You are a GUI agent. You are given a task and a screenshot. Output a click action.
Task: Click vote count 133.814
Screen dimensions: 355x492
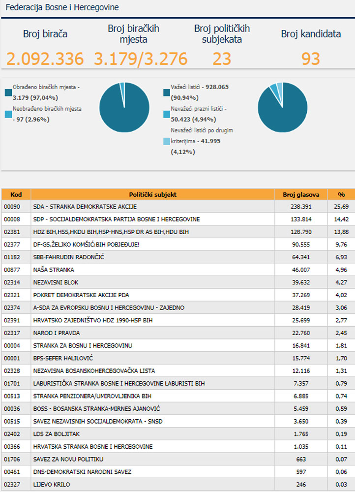(x=301, y=219)
